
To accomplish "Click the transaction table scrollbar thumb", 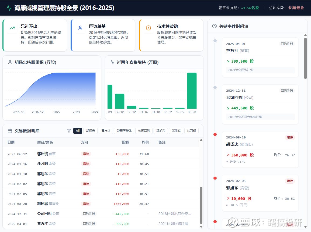I will (x=201, y=205).
